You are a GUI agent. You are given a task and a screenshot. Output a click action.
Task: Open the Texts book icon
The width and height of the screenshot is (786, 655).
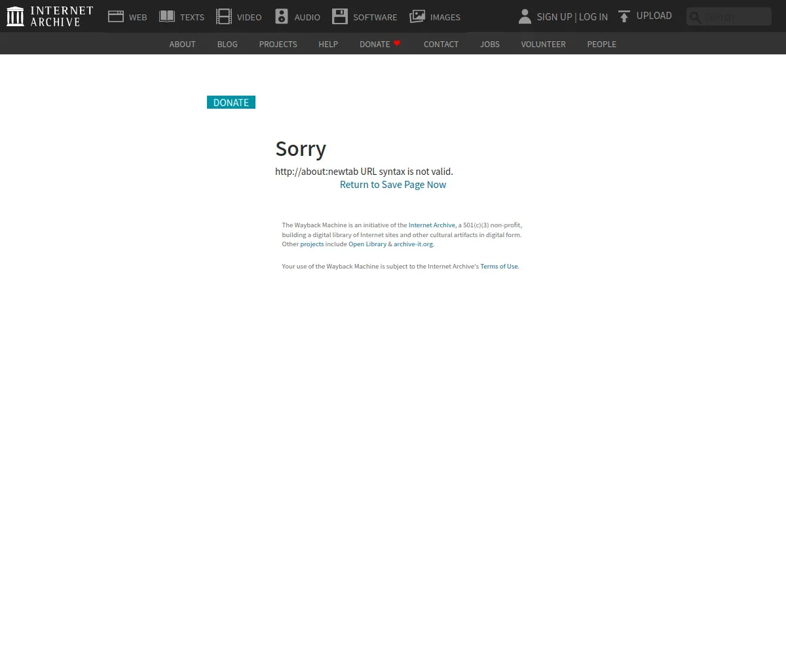pos(167,16)
